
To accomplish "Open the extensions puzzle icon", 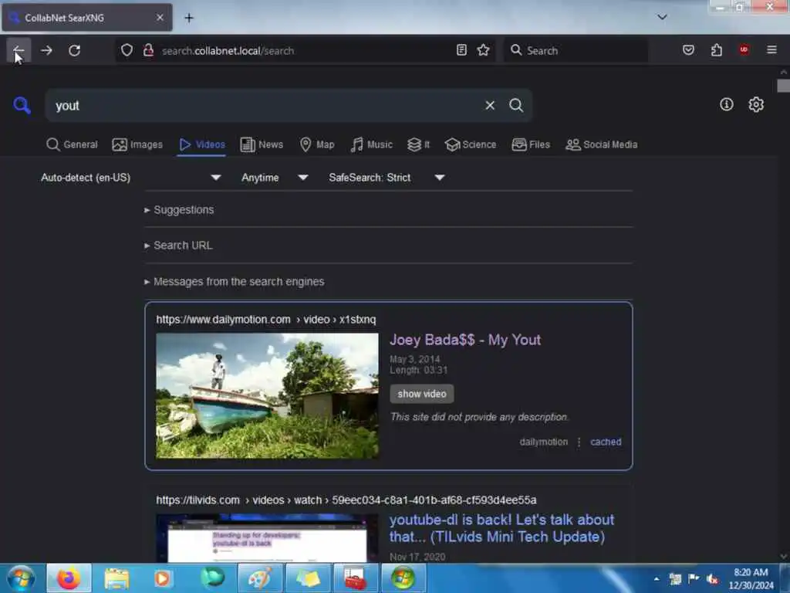I will coord(717,50).
